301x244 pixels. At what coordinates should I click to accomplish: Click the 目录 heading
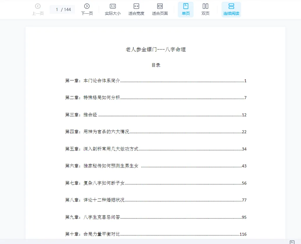[x=156, y=65]
